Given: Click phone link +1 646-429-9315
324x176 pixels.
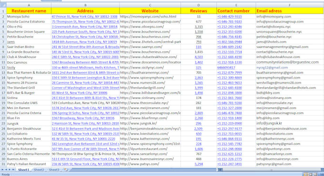Looking at the screenshot, I should click(229, 17).
